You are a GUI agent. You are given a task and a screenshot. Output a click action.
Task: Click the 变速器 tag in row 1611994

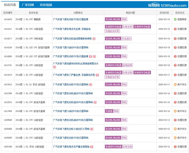point(109,111)
